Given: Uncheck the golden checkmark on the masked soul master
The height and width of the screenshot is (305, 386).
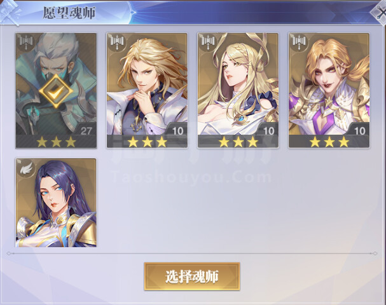Looking at the screenshot, I should click(56, 91).
